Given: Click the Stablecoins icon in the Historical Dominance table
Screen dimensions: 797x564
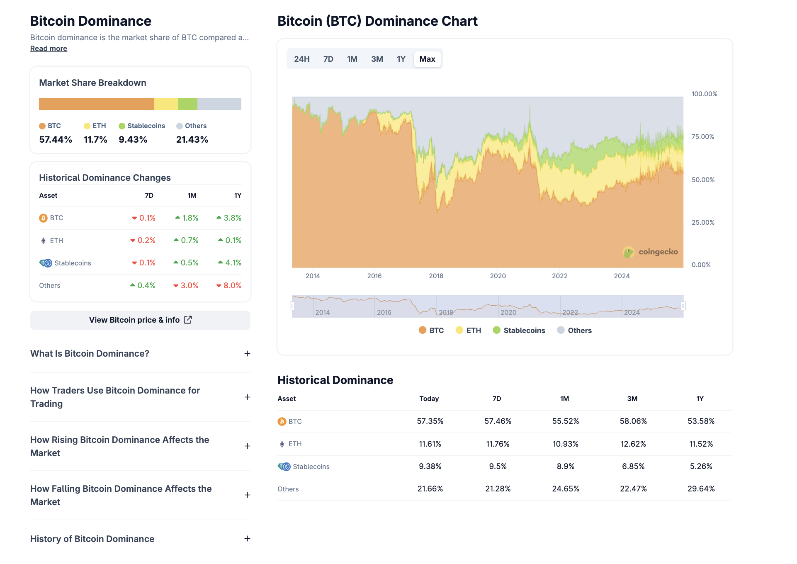Looking at the screenshot, I should pyautogui.click(x=284, y=466).
